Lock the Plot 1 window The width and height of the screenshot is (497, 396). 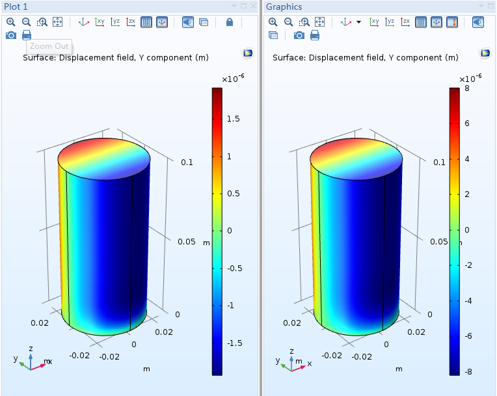[229, 21]
